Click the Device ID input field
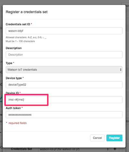Image resolution: width=129 pixels, height=152 pixels. click(x=64, y=100)
